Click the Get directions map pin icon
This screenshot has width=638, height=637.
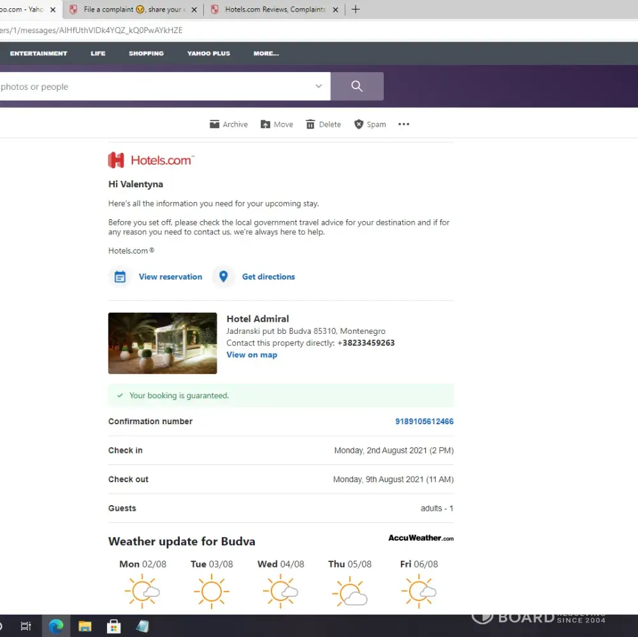click(x=224, y=276)
